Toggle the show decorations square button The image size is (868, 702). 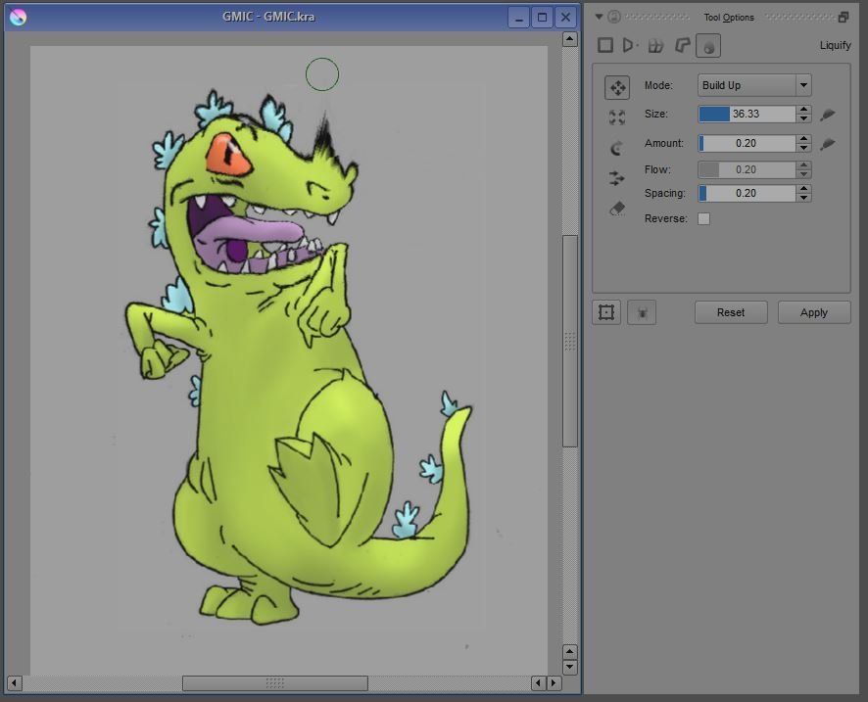pos(606,312)
